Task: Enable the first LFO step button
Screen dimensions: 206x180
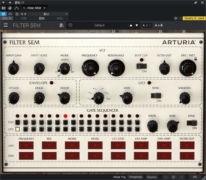Action: point(18,129)
